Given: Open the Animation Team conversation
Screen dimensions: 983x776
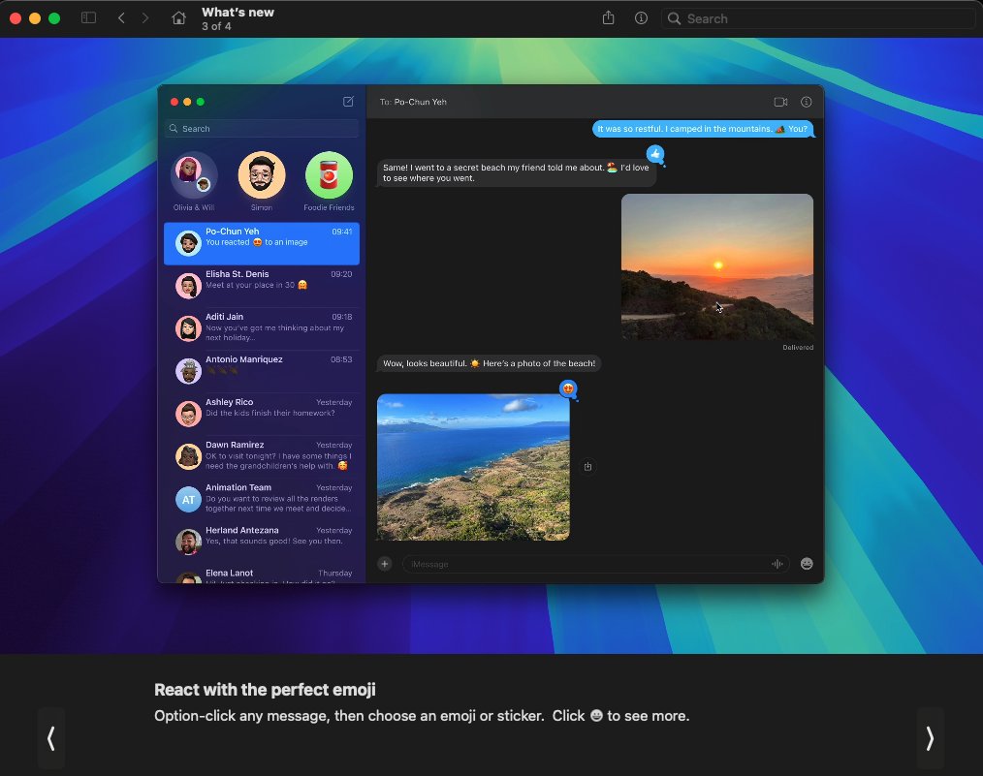Looking at the screenshot, I should coord(262,499).
